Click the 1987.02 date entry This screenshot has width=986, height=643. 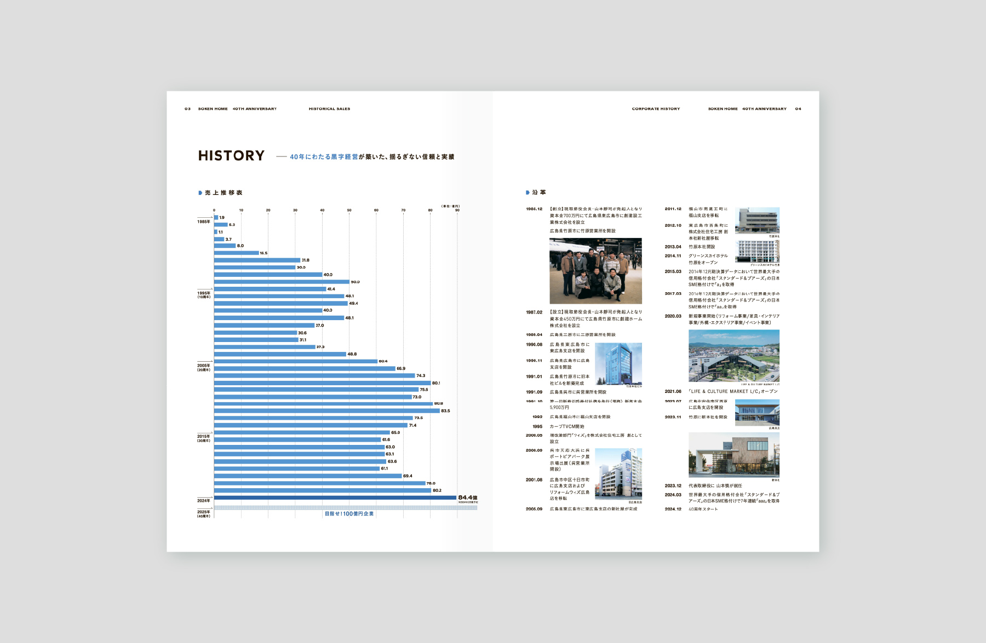tap(534, 312)
